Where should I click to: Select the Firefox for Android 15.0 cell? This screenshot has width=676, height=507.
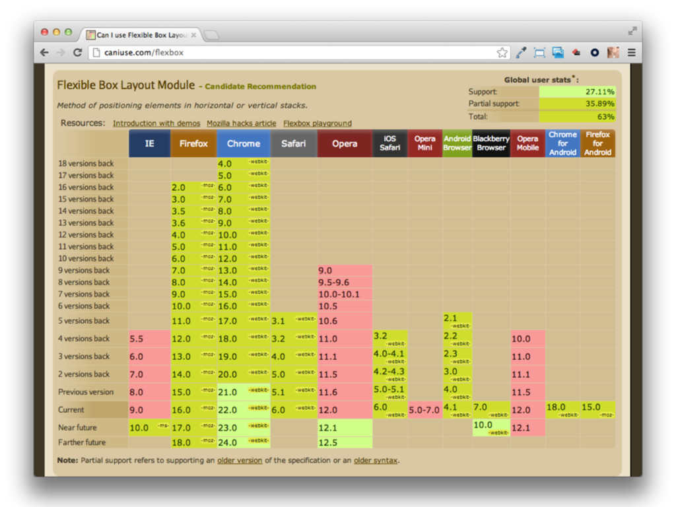[x=597, y=410]
